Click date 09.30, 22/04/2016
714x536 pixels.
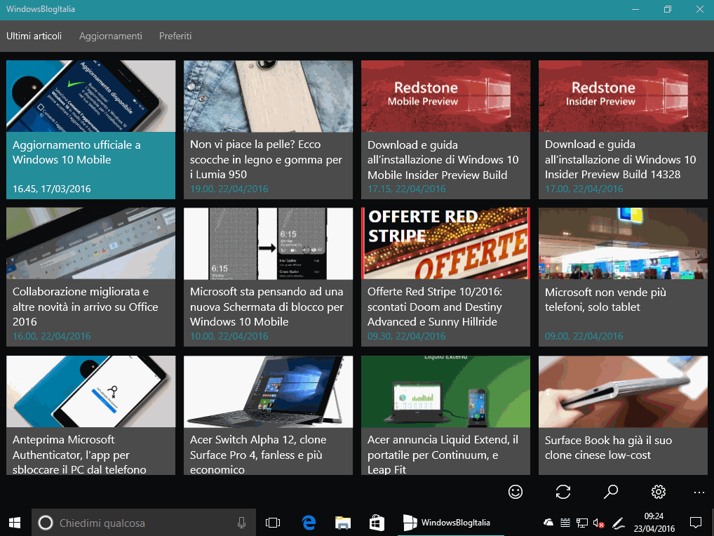[x=407, y=336]
